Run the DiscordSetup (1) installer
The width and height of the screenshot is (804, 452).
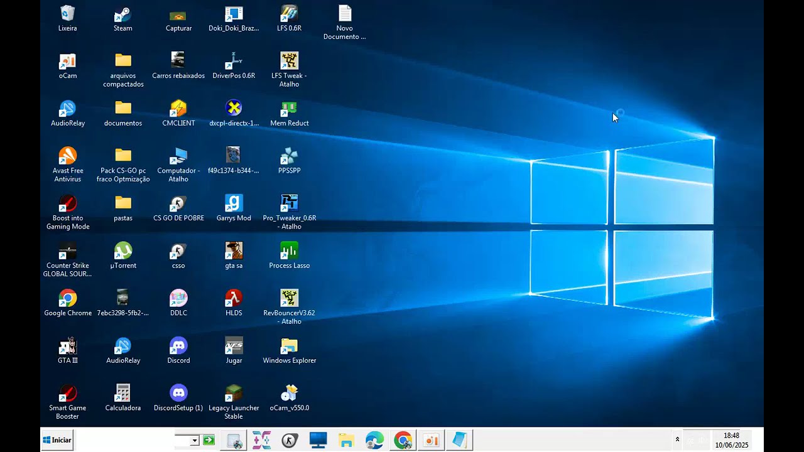coord(178,399)
